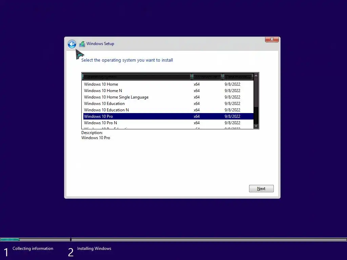347x260 pixels.
Task: Choose Windows 10 Pro N edition
Action: [168, 123]
